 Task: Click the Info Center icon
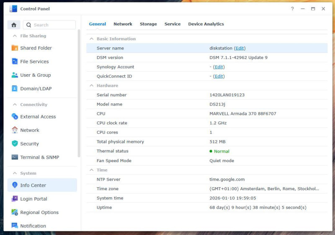(15, 185)
